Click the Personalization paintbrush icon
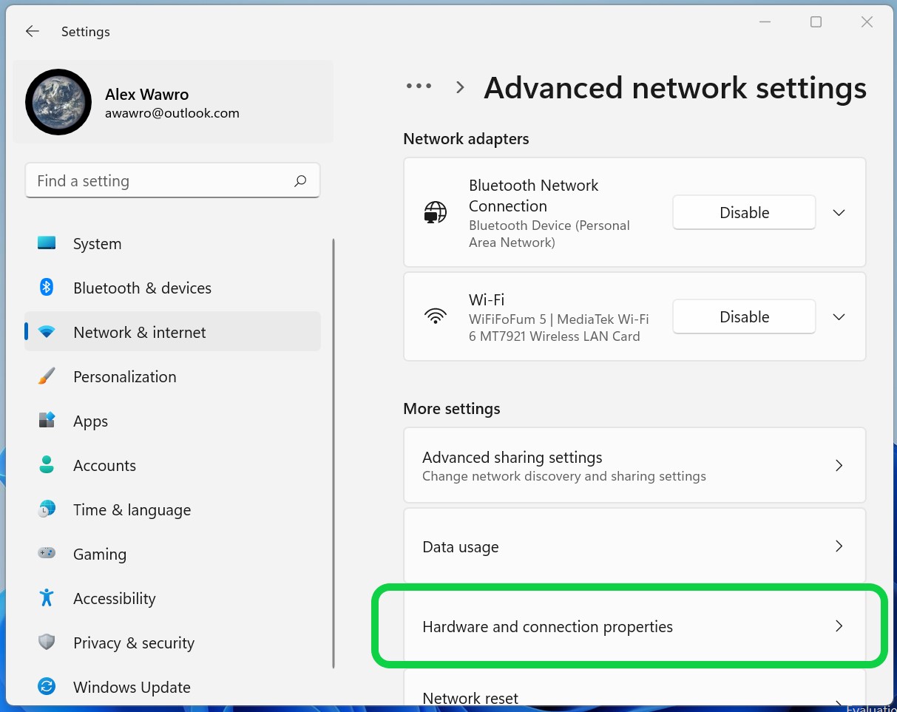 [x=47, y=376]
